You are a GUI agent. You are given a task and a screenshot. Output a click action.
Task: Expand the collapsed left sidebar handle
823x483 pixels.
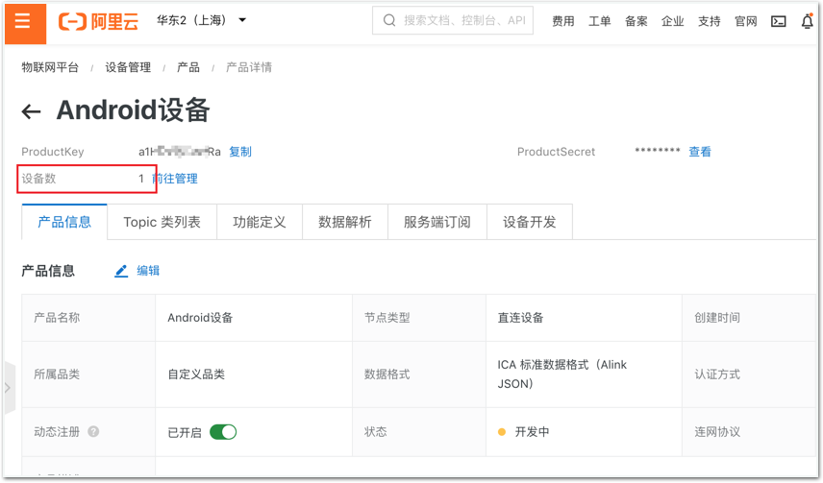pyautogui.click(x=8, y=388)
